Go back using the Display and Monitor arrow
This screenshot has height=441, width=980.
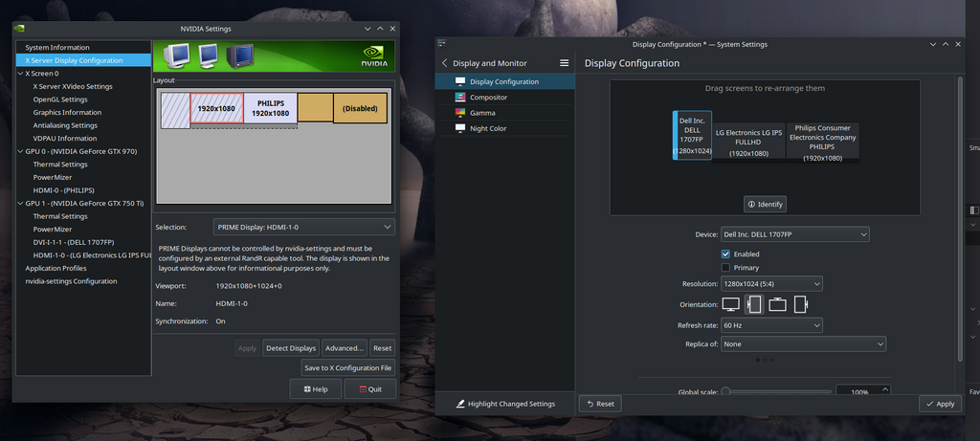[x=445, y=63]
